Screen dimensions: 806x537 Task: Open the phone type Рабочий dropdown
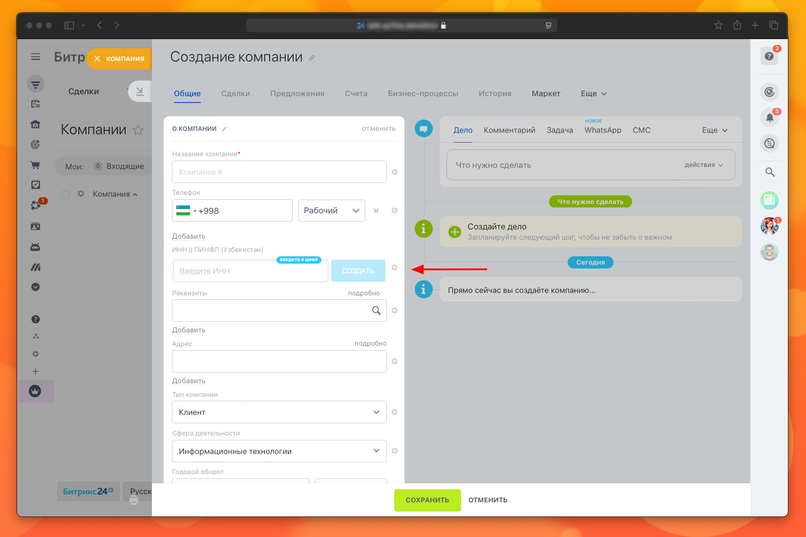click(x=332, y=210)
